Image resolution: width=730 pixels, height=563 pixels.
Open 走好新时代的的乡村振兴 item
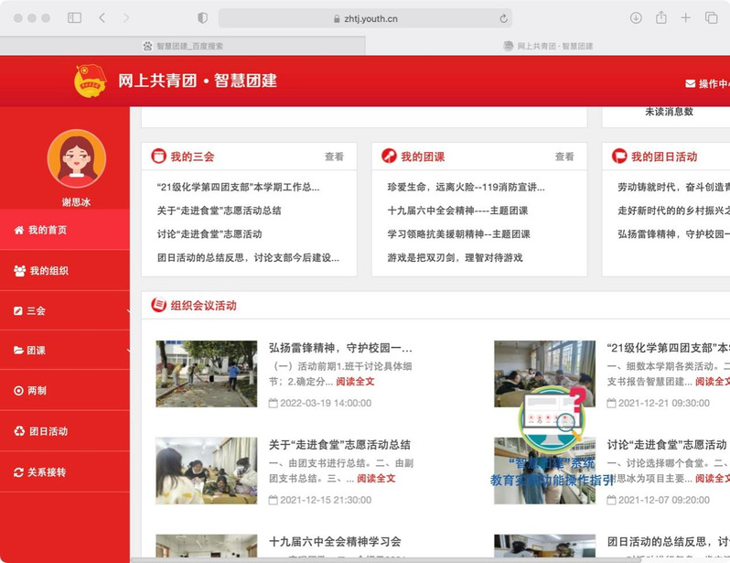[x=673, y=211]
